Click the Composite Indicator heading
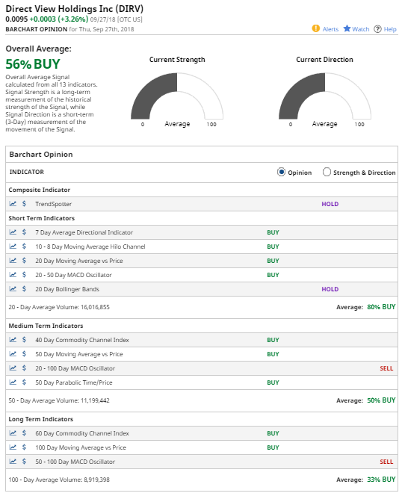 coord(40,190)
